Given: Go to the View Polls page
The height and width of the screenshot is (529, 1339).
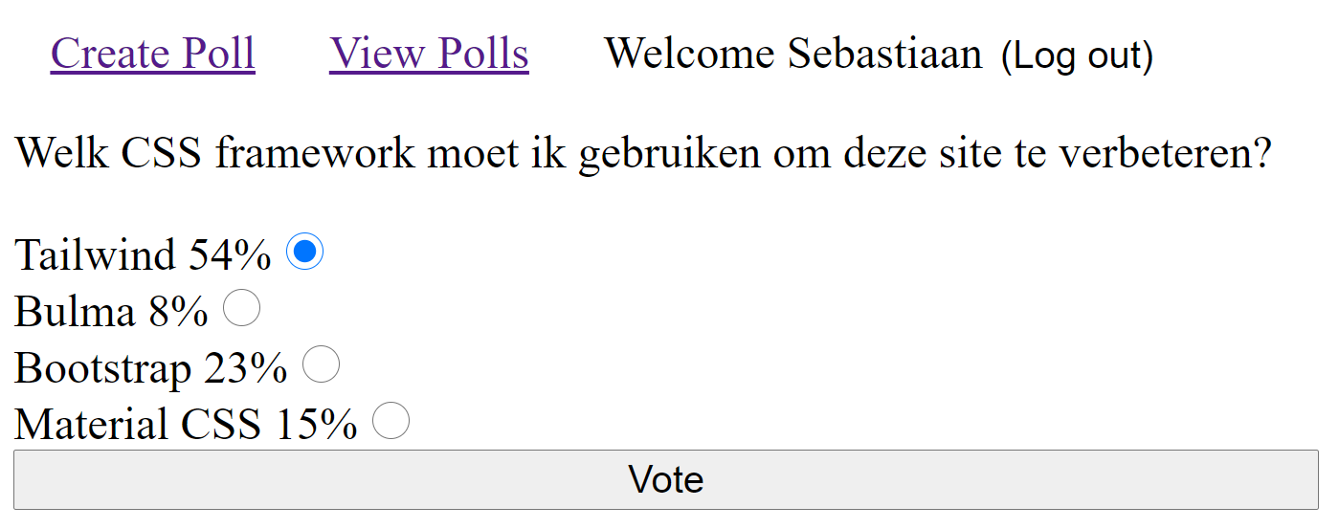Looking at the screenshot, I should 429,54.
